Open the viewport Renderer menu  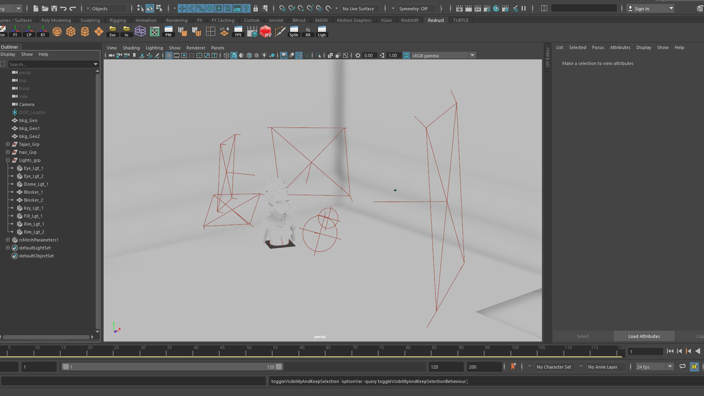[x=196, y=48]
